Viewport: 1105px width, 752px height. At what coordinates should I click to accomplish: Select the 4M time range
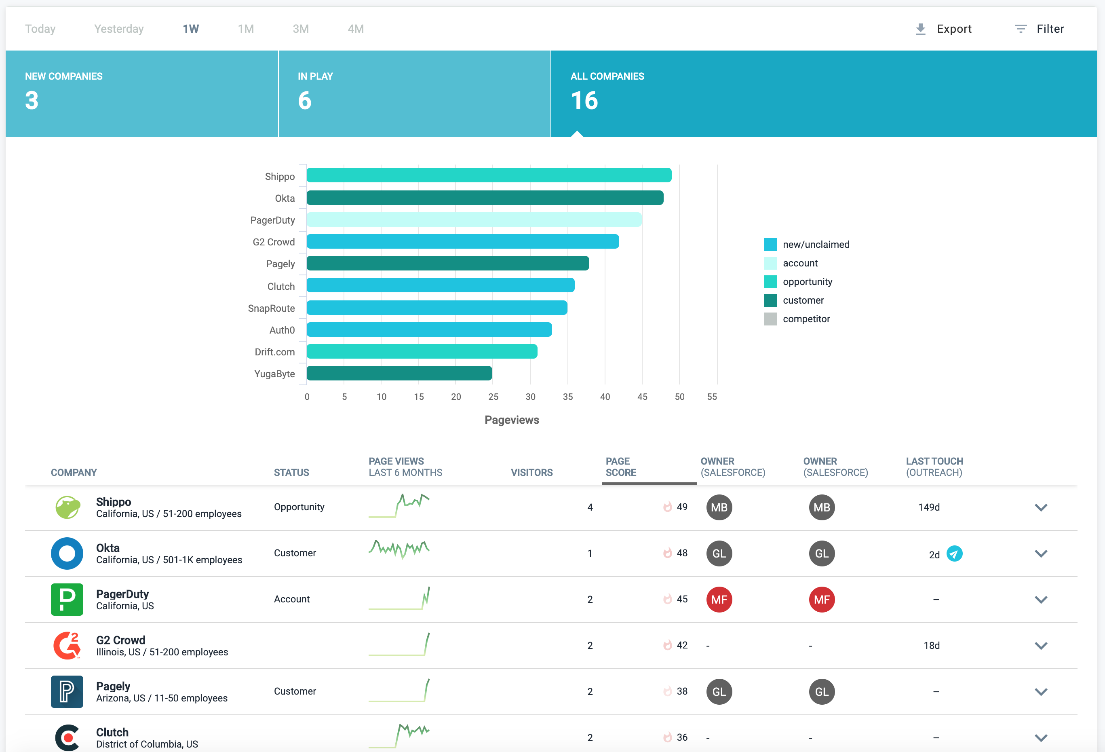click(356, 29)
